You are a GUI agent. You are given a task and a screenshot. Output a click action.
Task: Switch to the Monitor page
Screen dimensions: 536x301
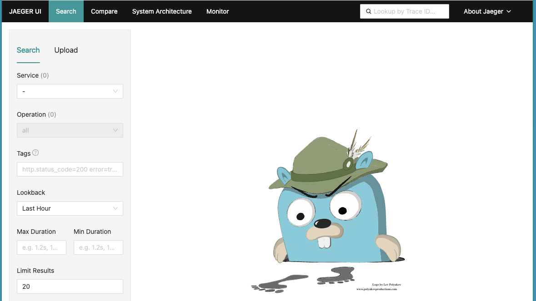tap(218, 11)
